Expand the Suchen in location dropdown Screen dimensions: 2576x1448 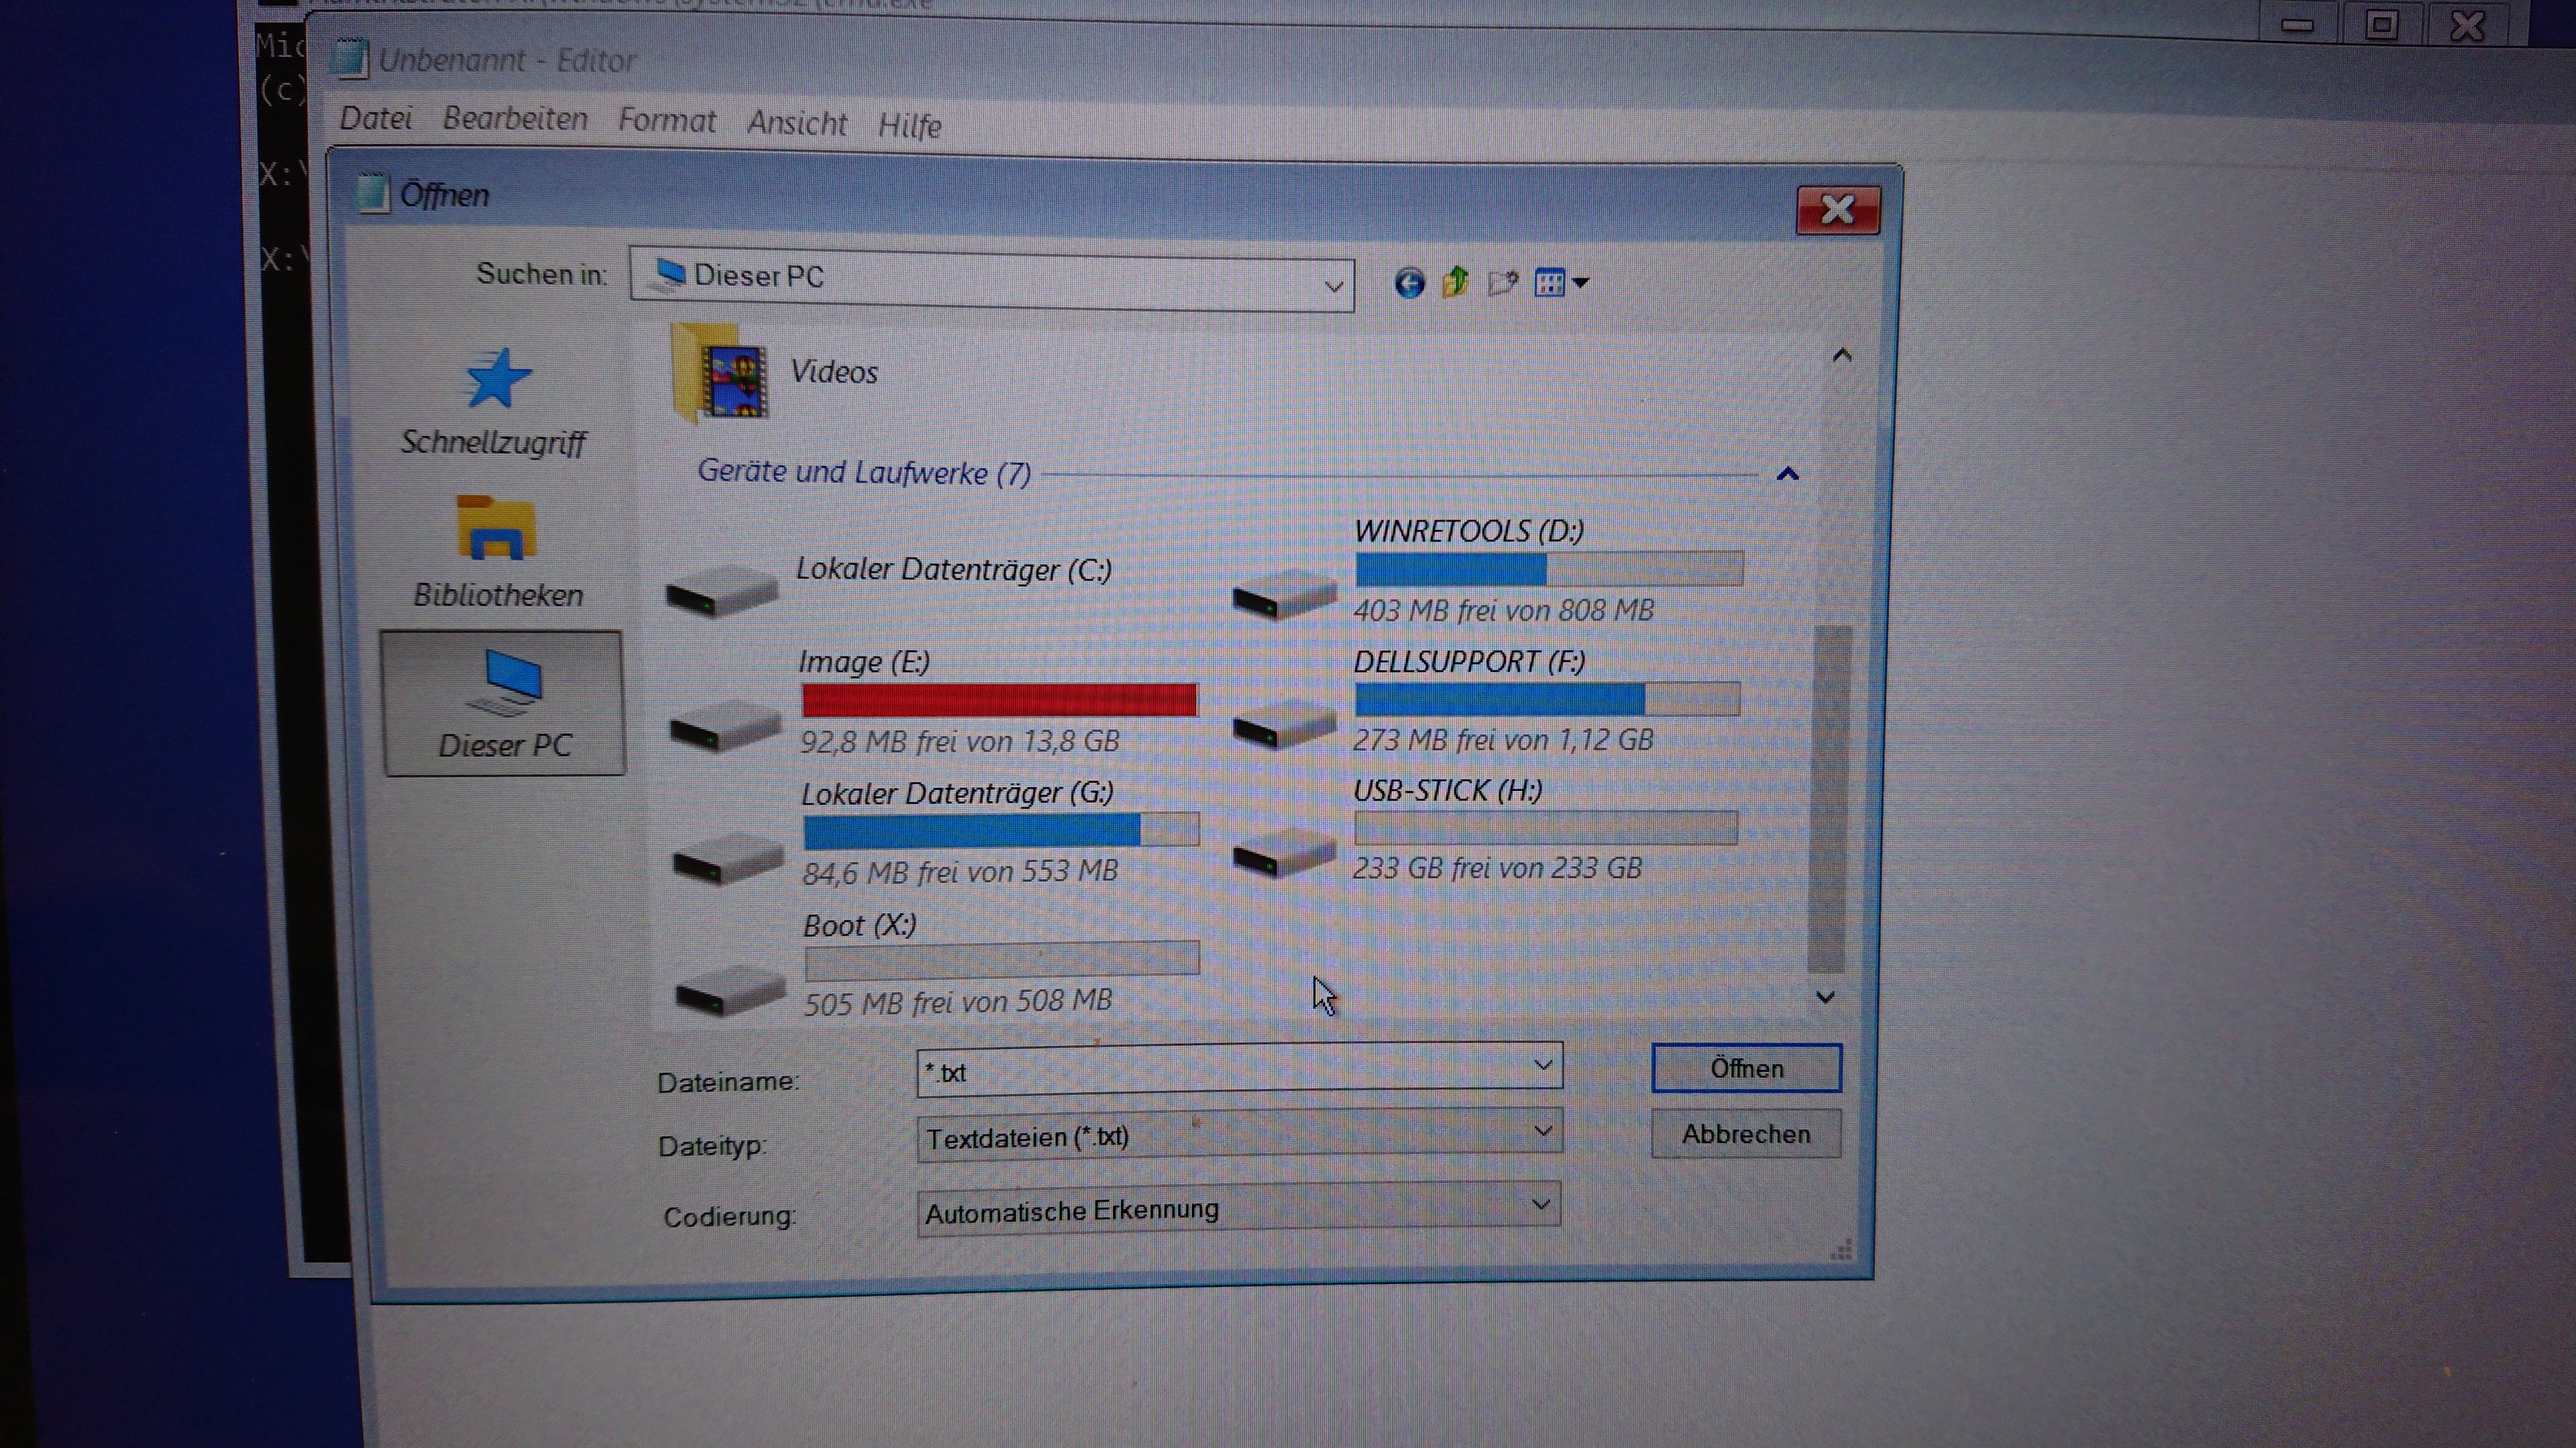coord(1333,287)
